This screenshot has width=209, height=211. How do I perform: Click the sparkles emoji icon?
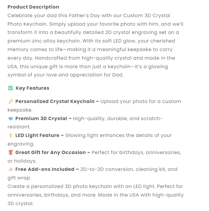click(11, 169)
